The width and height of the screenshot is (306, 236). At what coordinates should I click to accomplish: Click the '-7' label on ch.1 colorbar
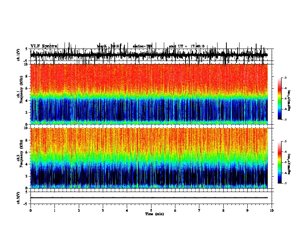click(285, 120)
